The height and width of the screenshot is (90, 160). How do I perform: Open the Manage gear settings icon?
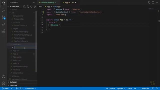pos(3,83)
